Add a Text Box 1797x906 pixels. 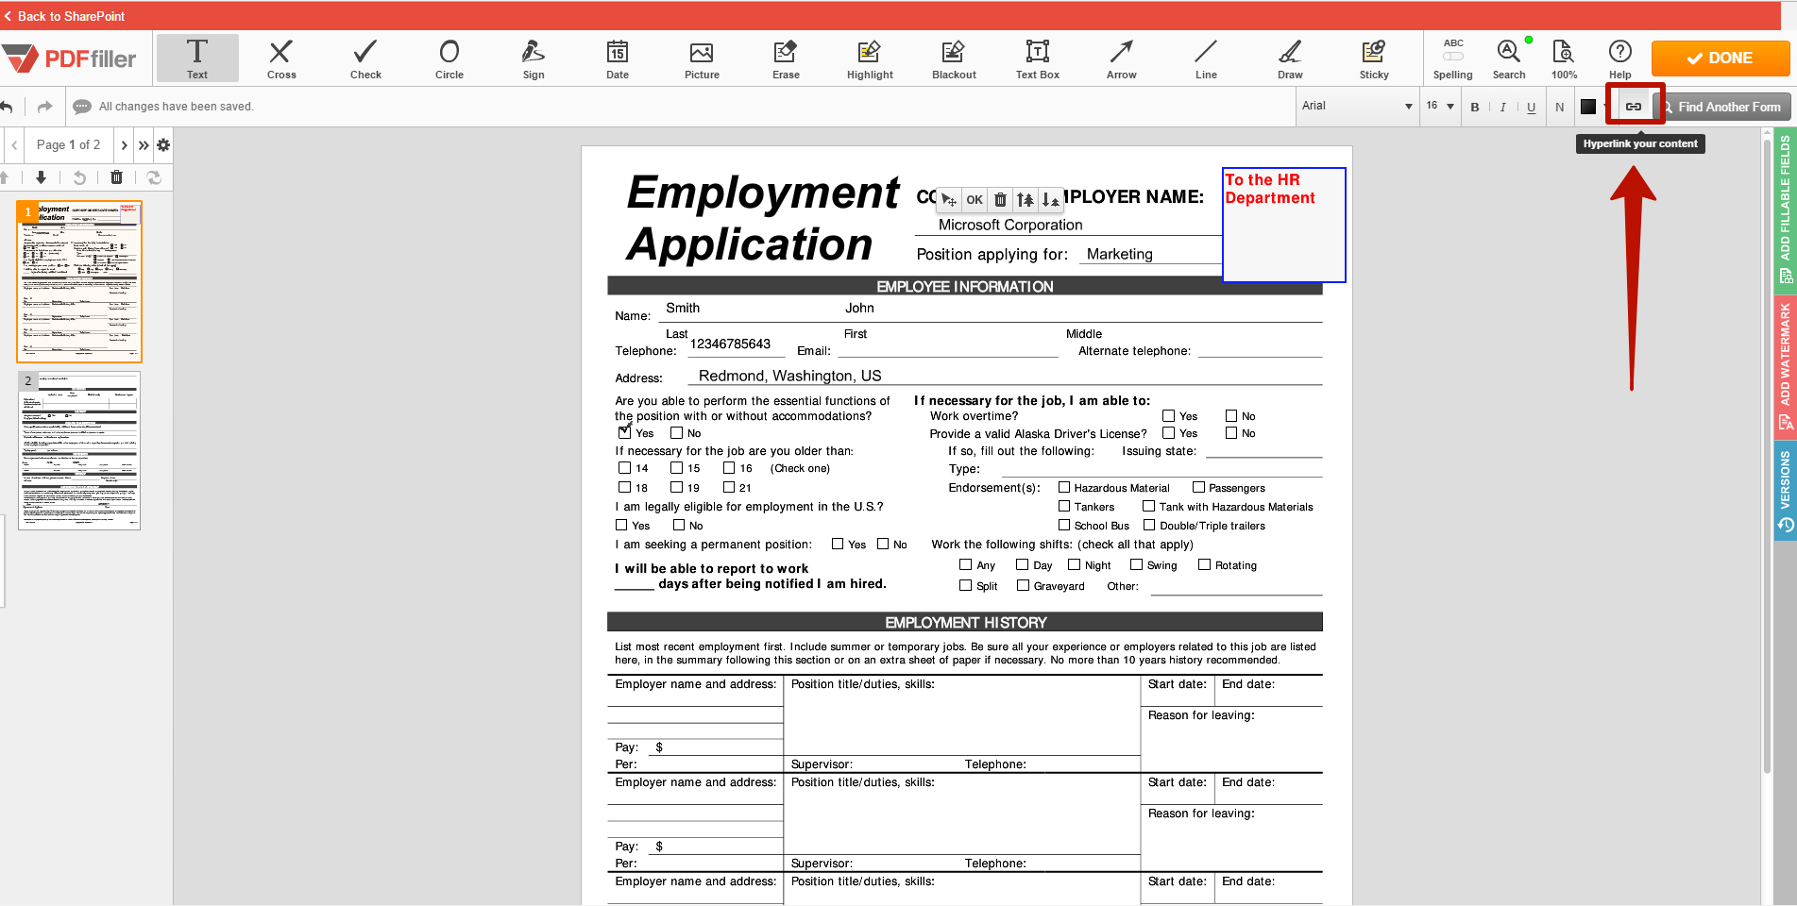(x=1038, y=59)
